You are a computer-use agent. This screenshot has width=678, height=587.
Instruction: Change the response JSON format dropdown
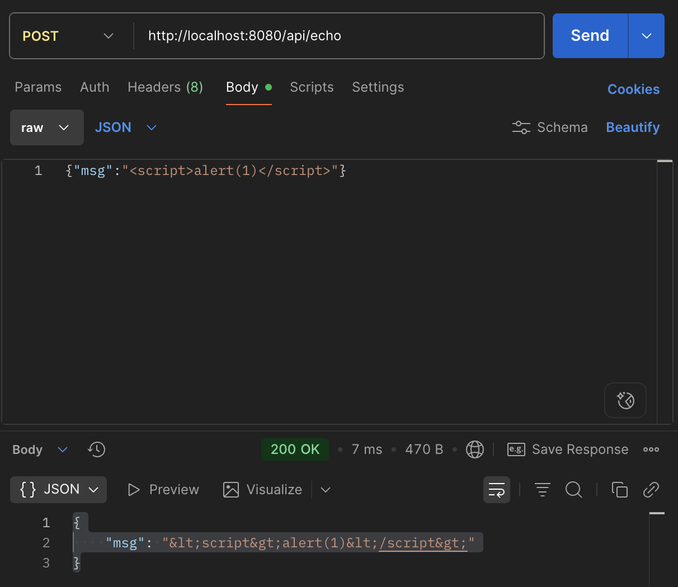click(58, 490)
